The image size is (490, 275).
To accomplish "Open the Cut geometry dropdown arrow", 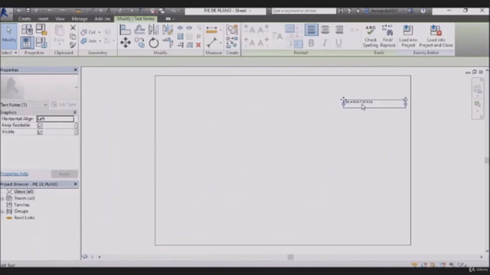I will [100, 32].
